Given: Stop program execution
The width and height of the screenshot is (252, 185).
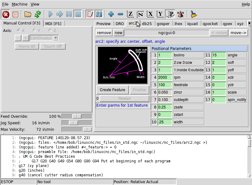Looking at the screenshot, I should [x=78, y=15].
